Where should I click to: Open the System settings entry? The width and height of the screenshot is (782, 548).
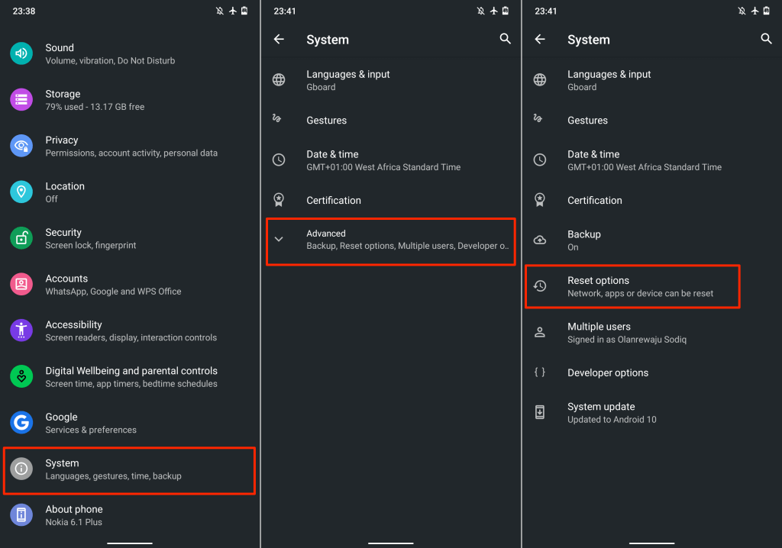129,469
